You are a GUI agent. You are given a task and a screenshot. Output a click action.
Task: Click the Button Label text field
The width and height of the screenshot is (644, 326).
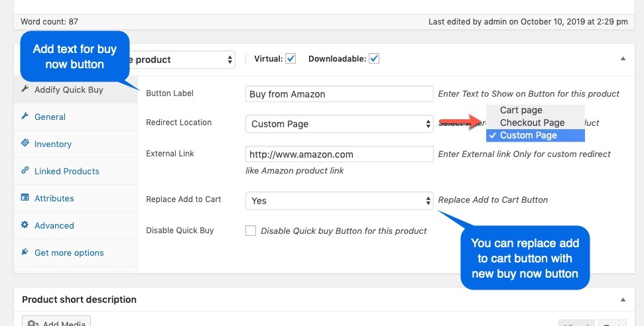coord(339,94)
